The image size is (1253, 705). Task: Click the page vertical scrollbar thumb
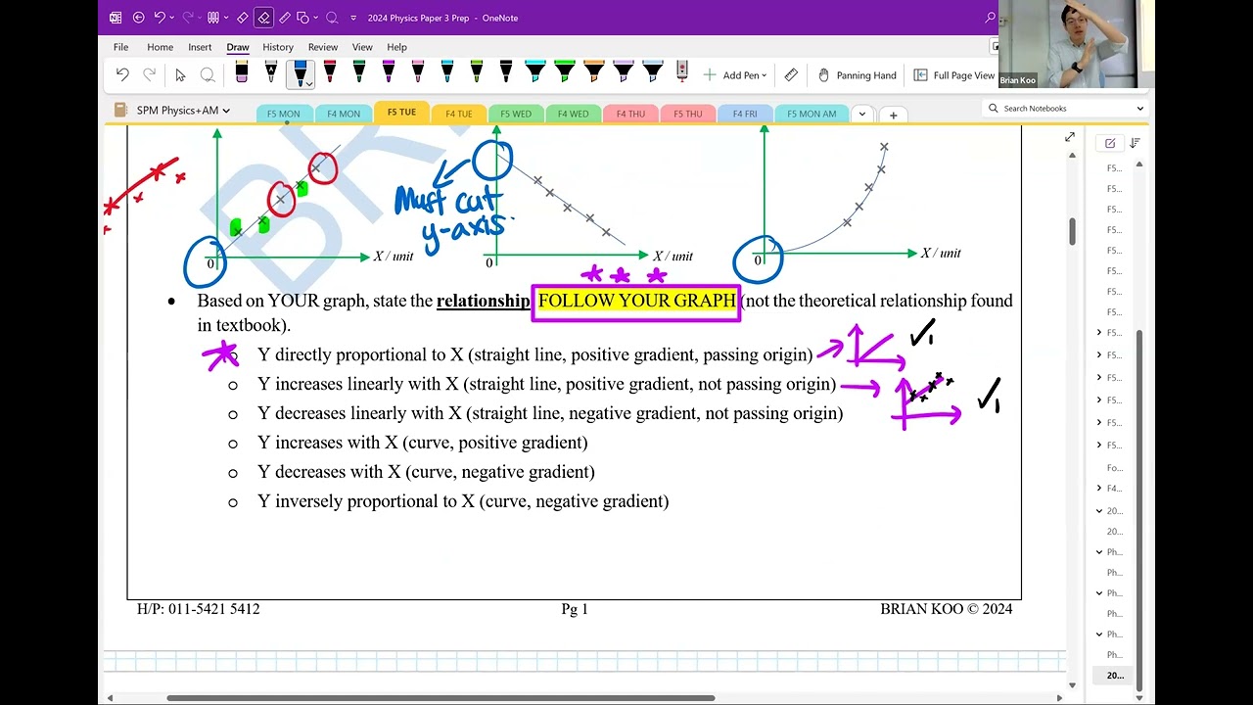(1072, 232)
